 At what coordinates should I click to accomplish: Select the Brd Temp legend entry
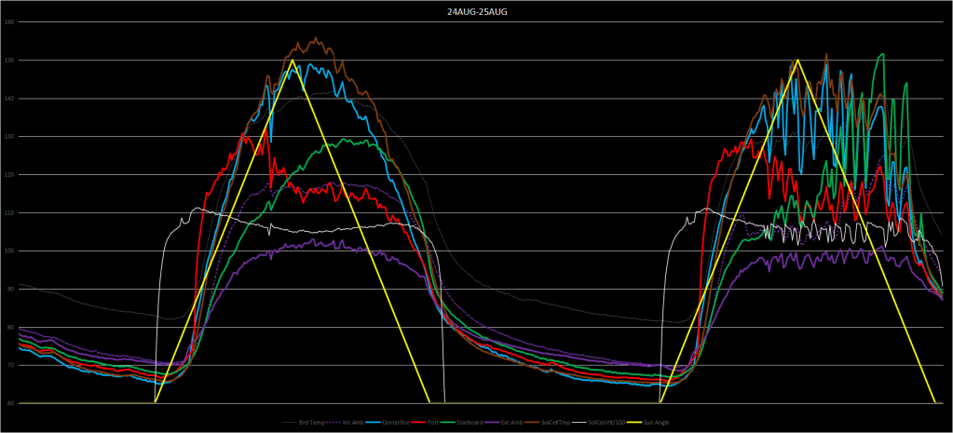[312, 422]
